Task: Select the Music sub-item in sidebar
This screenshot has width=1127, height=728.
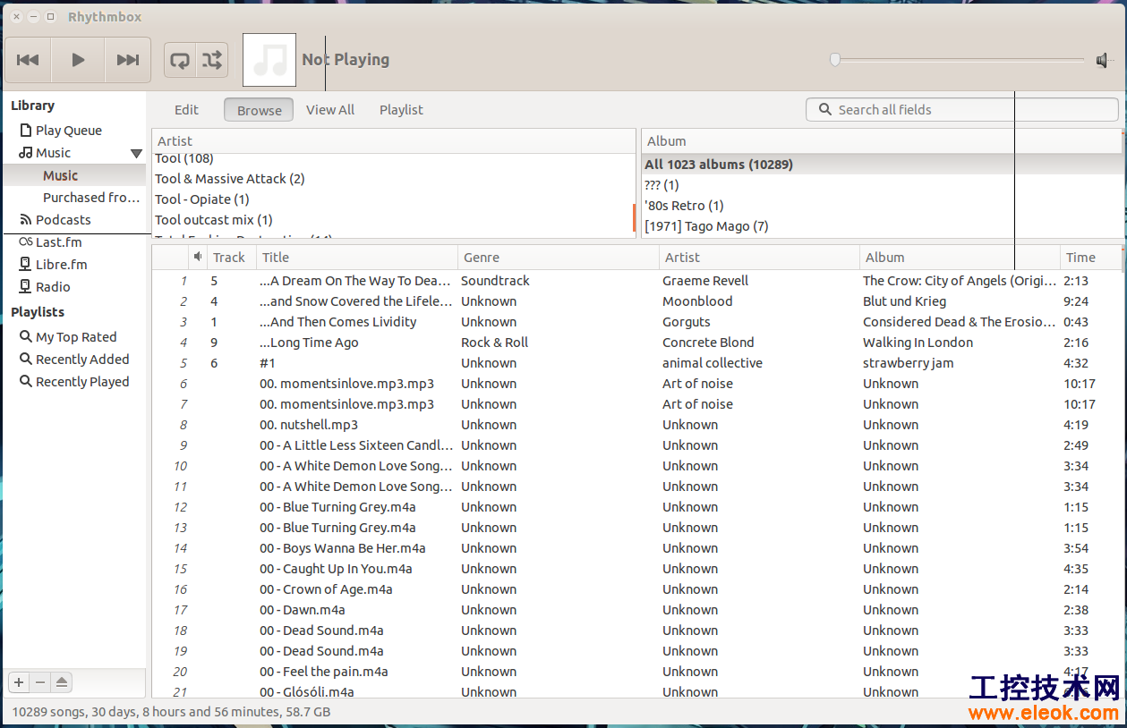Action: pos(73,175)
